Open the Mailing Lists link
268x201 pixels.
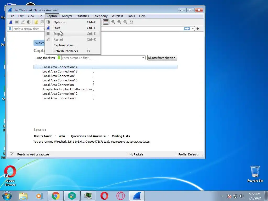click(x=121, y=136)
